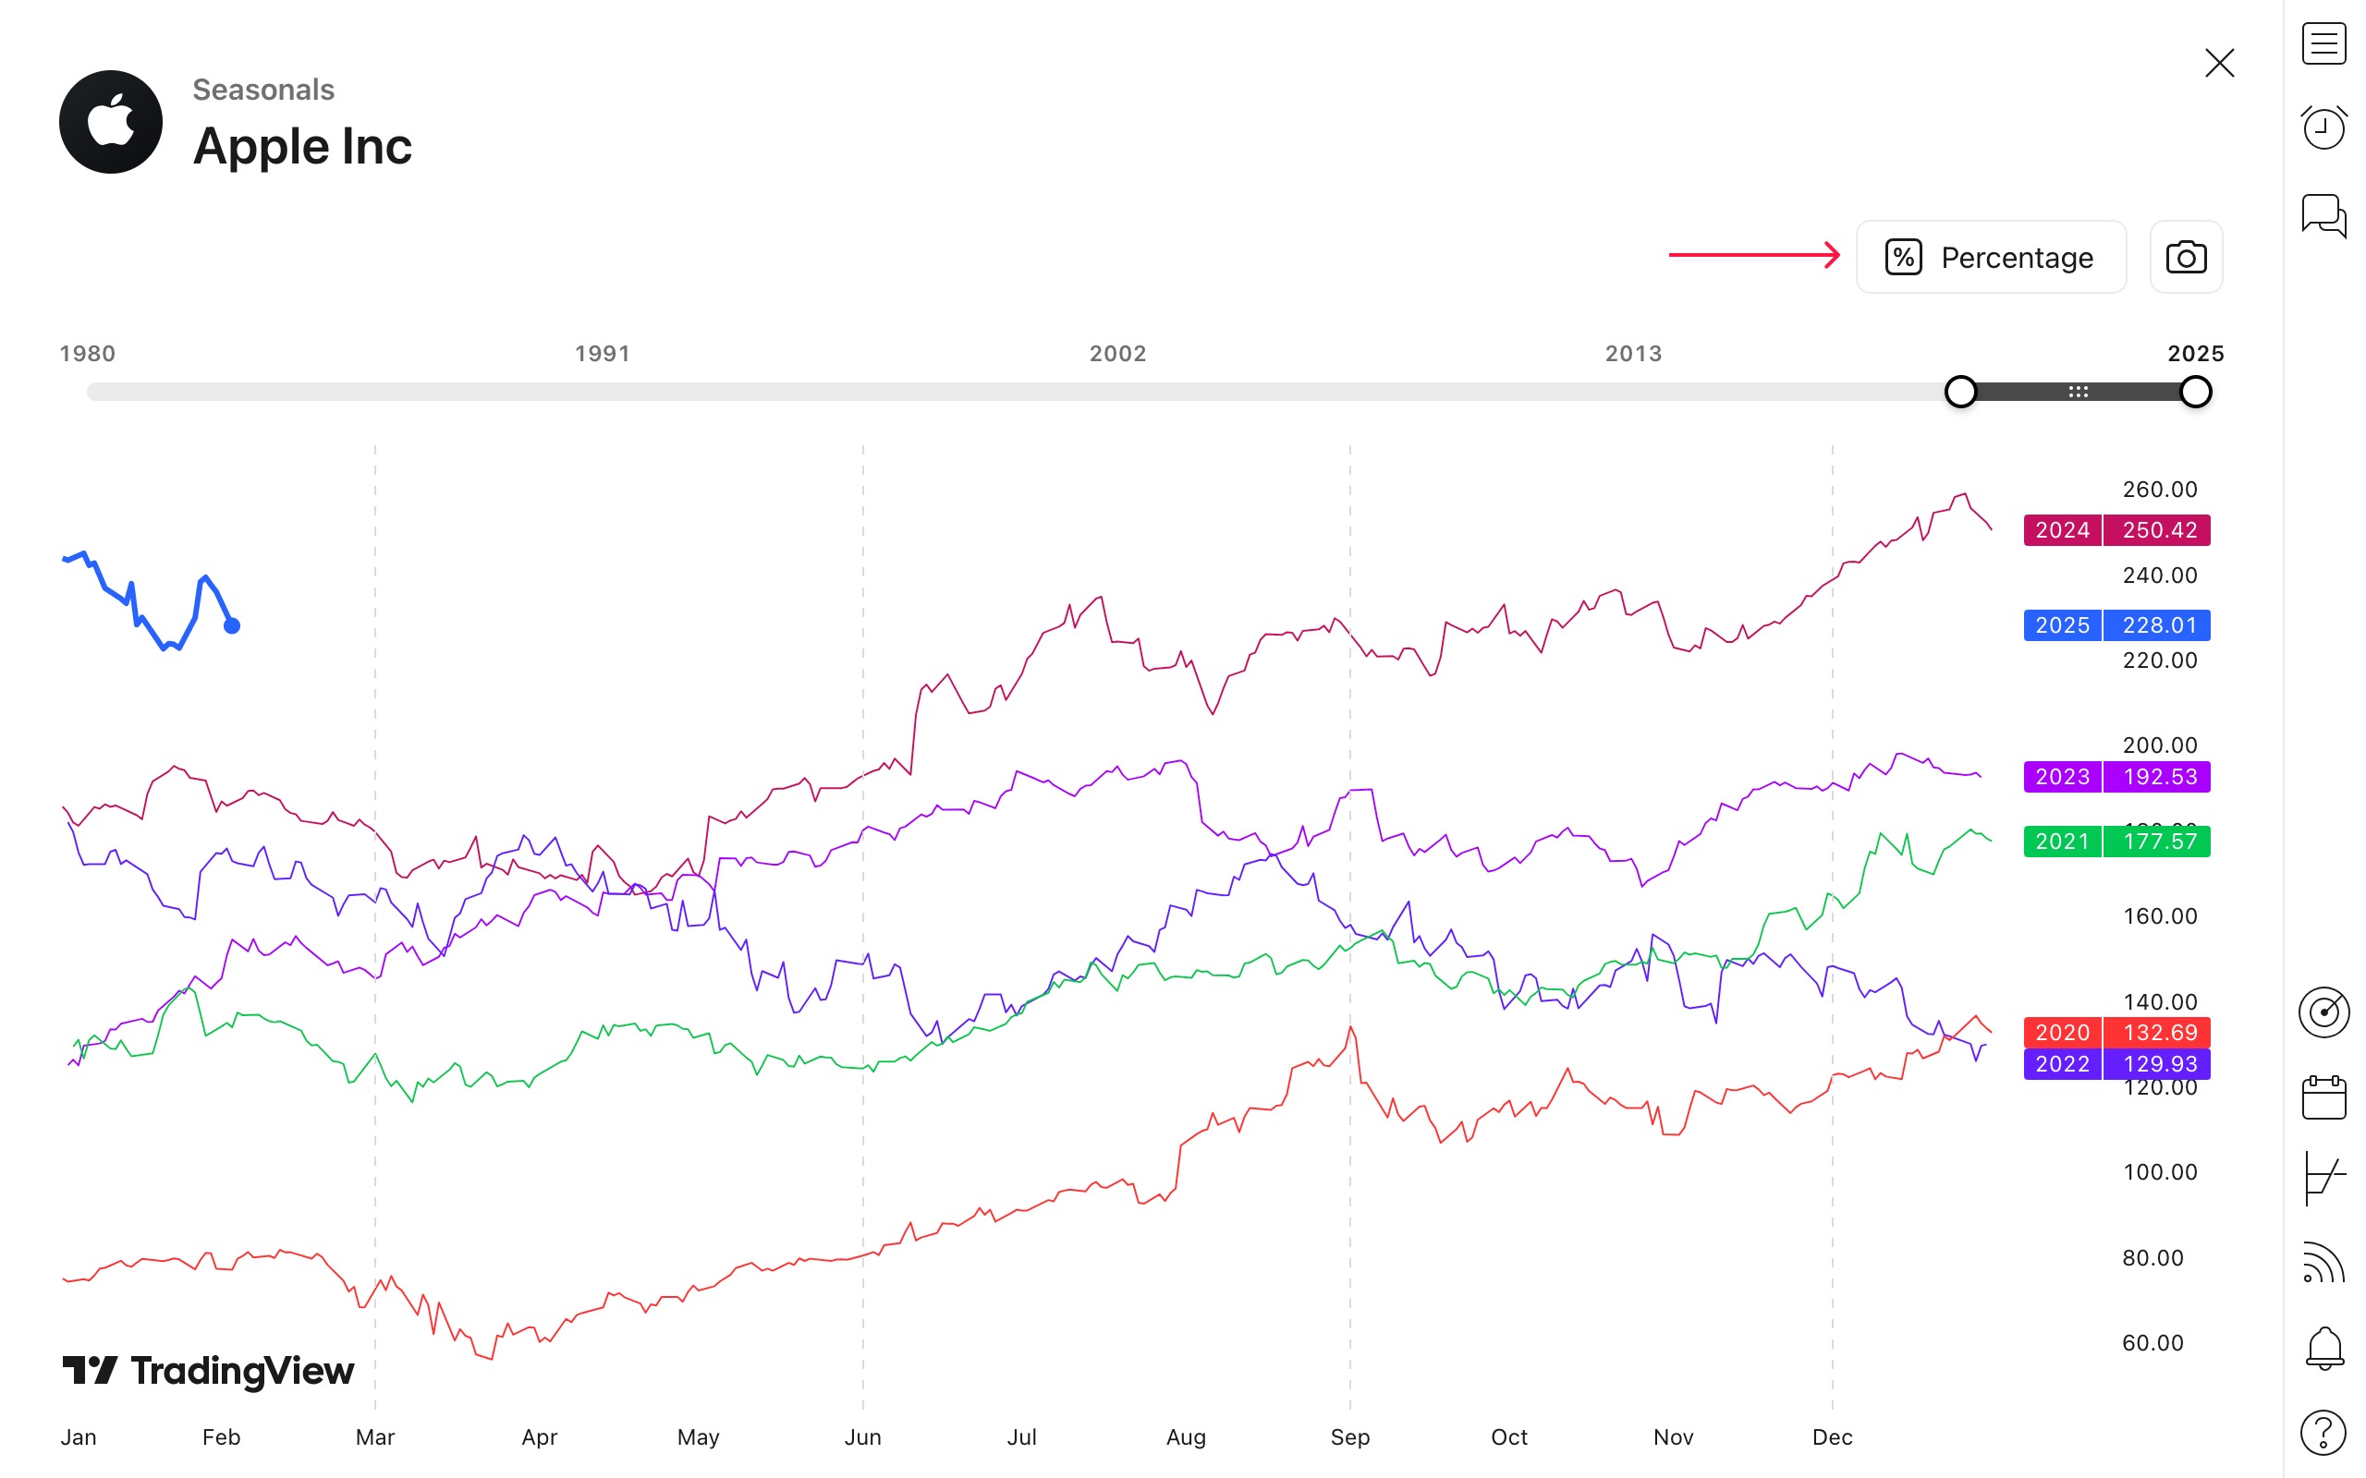Toggle the 2024 series label
This screenshot has height=1478, width=2366.
coord(2062,530)
